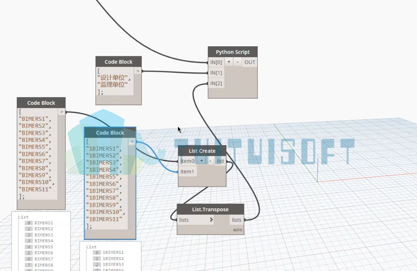Screen dimensions: 417x271
Task: Select the IN[0] port on Python Script
Action: (216, 62)
